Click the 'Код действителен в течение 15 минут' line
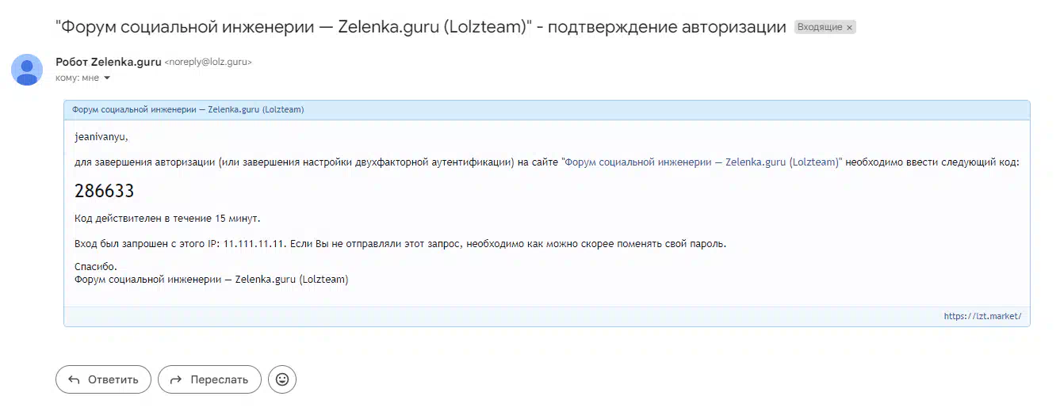The width and height of the screenshot is (1060, 419). pyautogui.click(x=167, y=218)
